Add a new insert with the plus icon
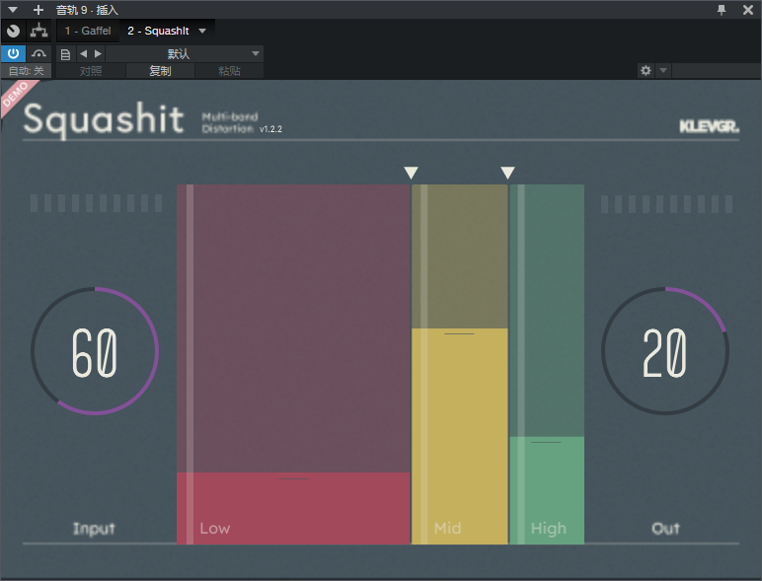The height and width of the screenshot is (581, 762). pos(38,10)
